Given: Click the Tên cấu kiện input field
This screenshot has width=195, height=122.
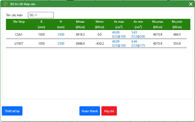Looking at the screenshot, I should pyautogui.click(x=41, y=15).
